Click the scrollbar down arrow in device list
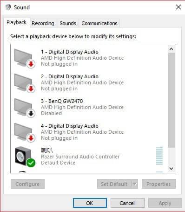 172,168
